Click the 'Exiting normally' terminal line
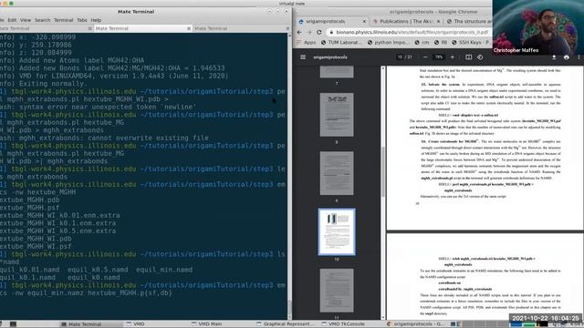584x328 pixels. tap(44, 84)
